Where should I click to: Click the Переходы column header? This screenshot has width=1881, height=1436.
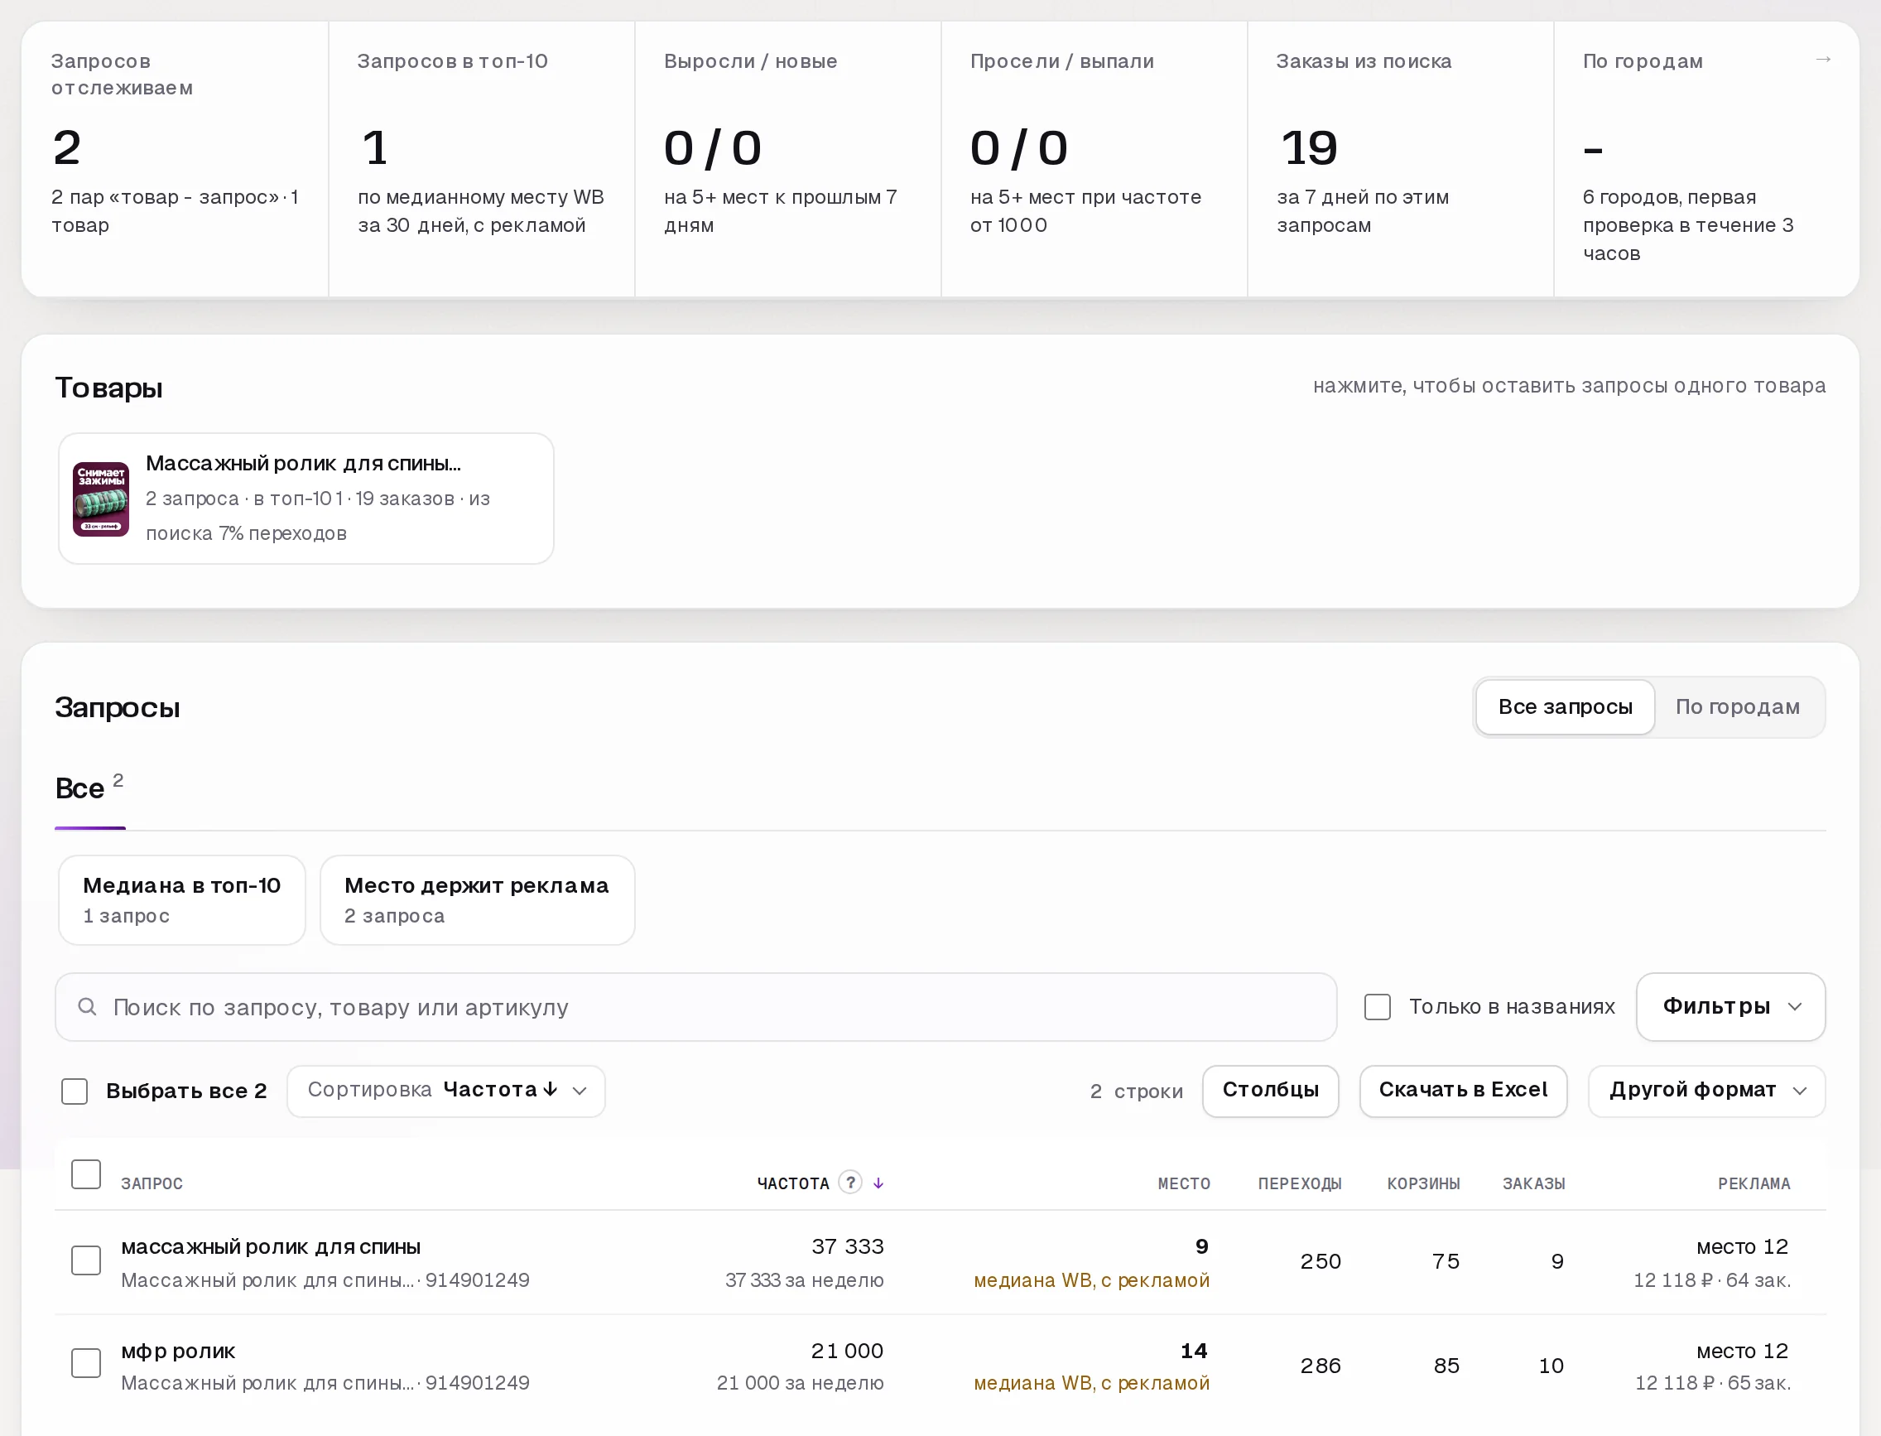[x=1299, y=1183]
